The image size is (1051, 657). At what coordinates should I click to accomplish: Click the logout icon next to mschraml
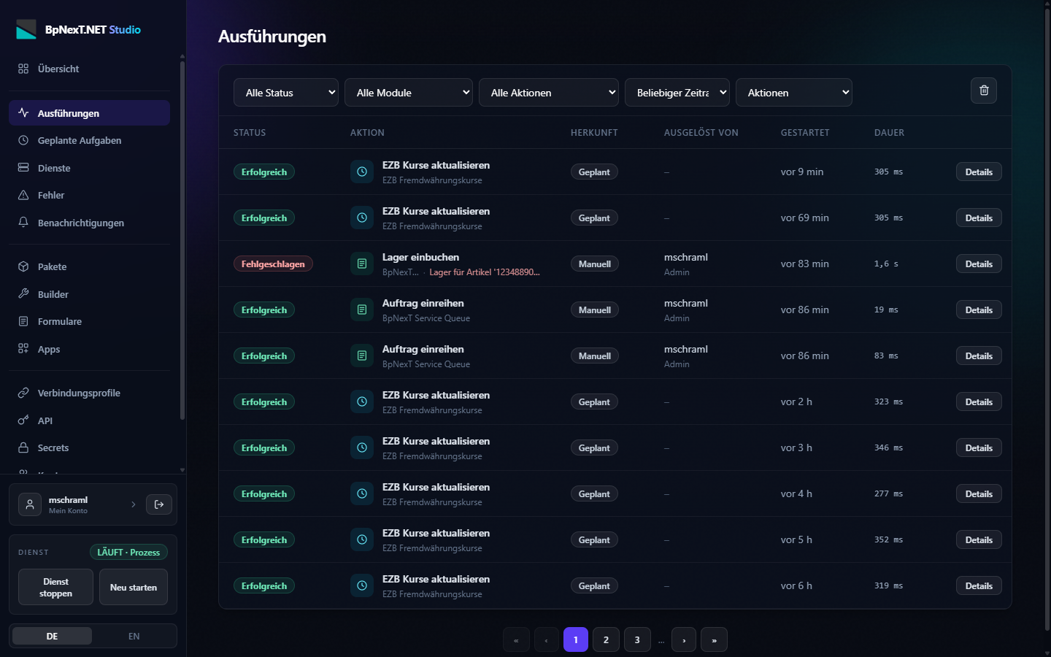coord(159,504)
